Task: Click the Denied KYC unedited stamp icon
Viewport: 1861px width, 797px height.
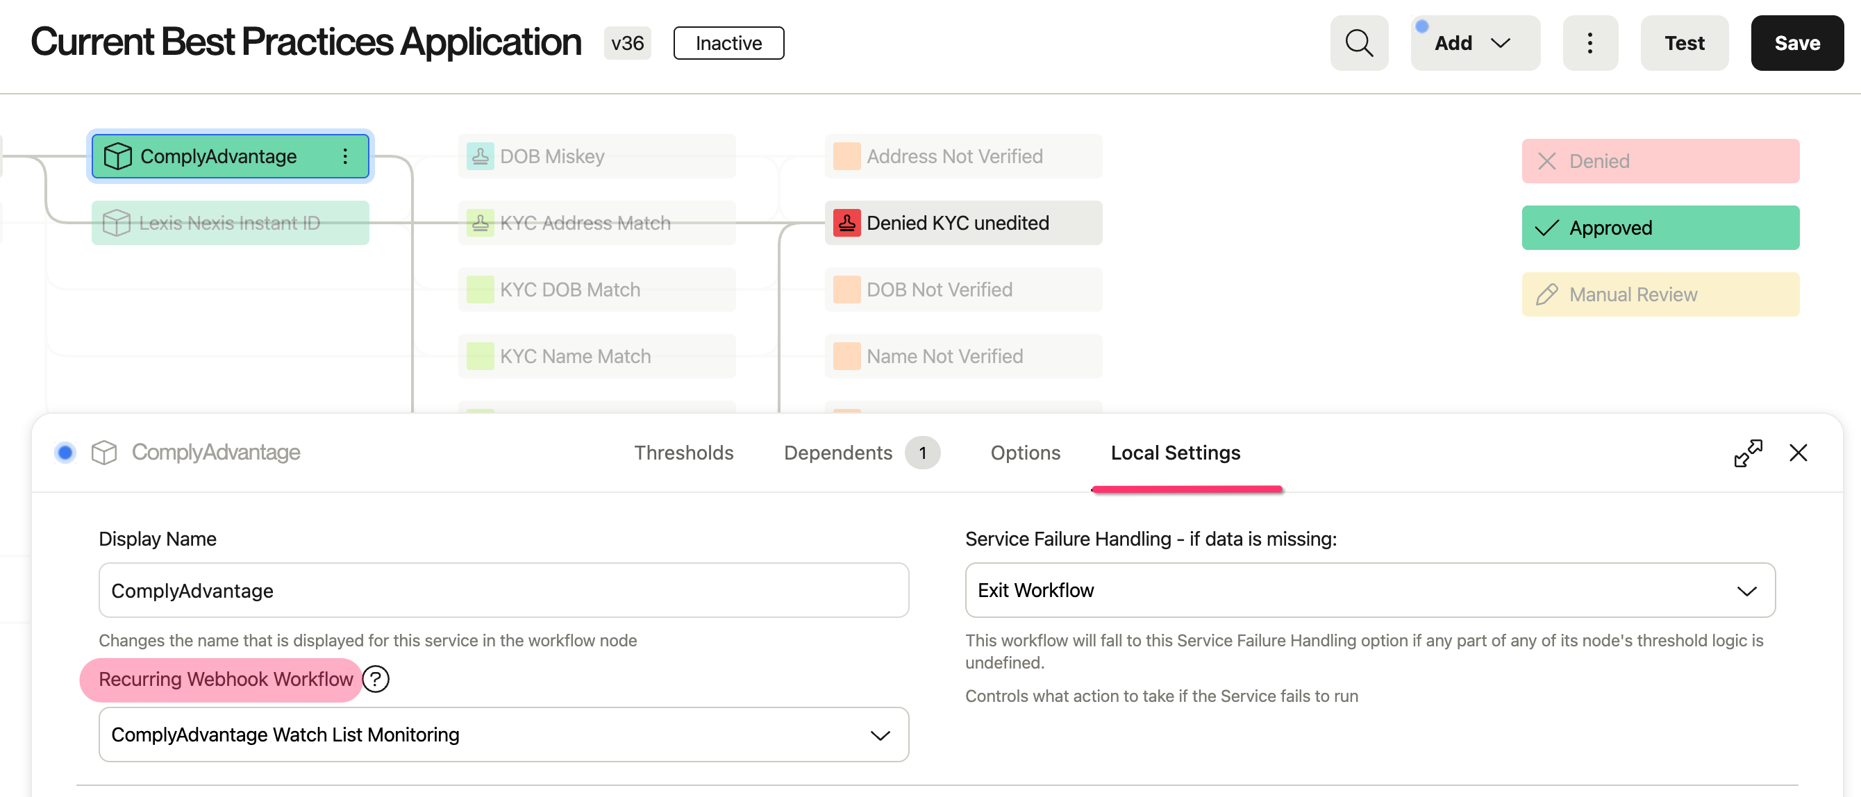Action: 846,223
